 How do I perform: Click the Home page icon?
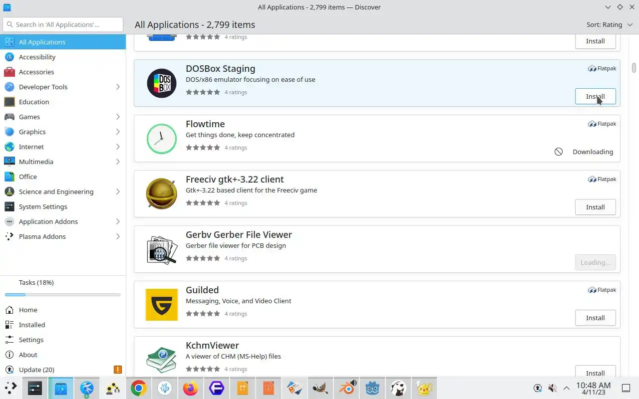pyautogui.click(x=9, y=310)
